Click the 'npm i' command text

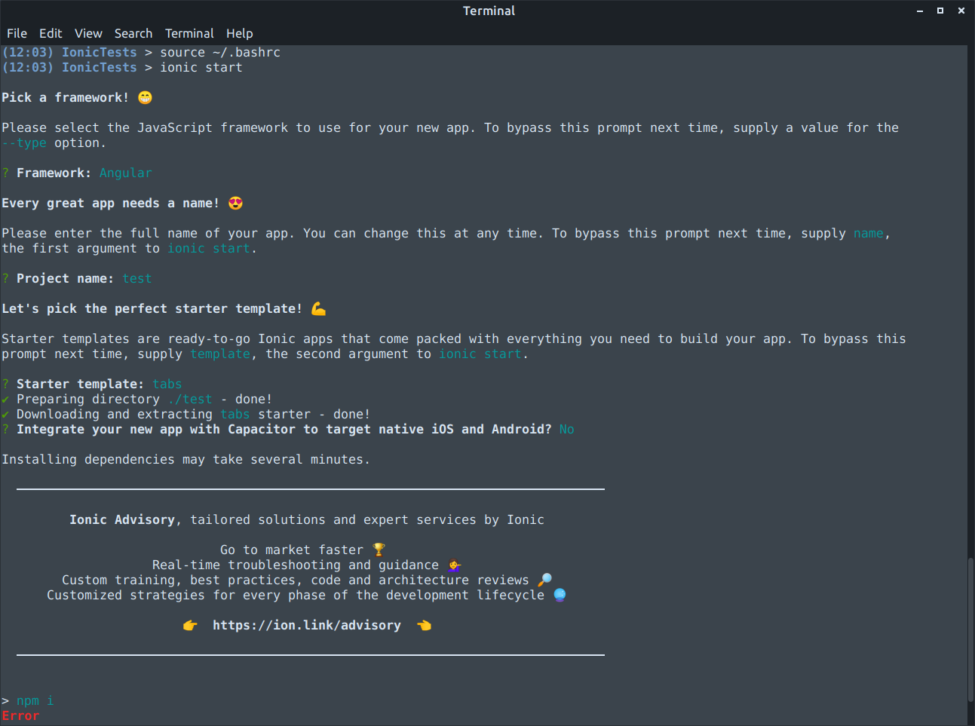pyautogui.click(x=35, y=700)
